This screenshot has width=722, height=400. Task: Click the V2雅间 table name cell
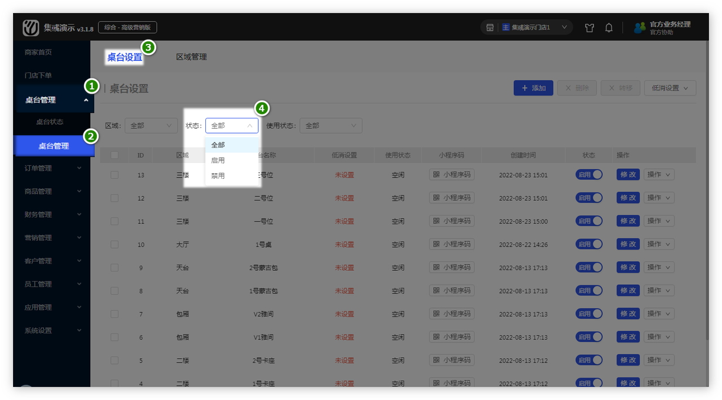[263, 314]
